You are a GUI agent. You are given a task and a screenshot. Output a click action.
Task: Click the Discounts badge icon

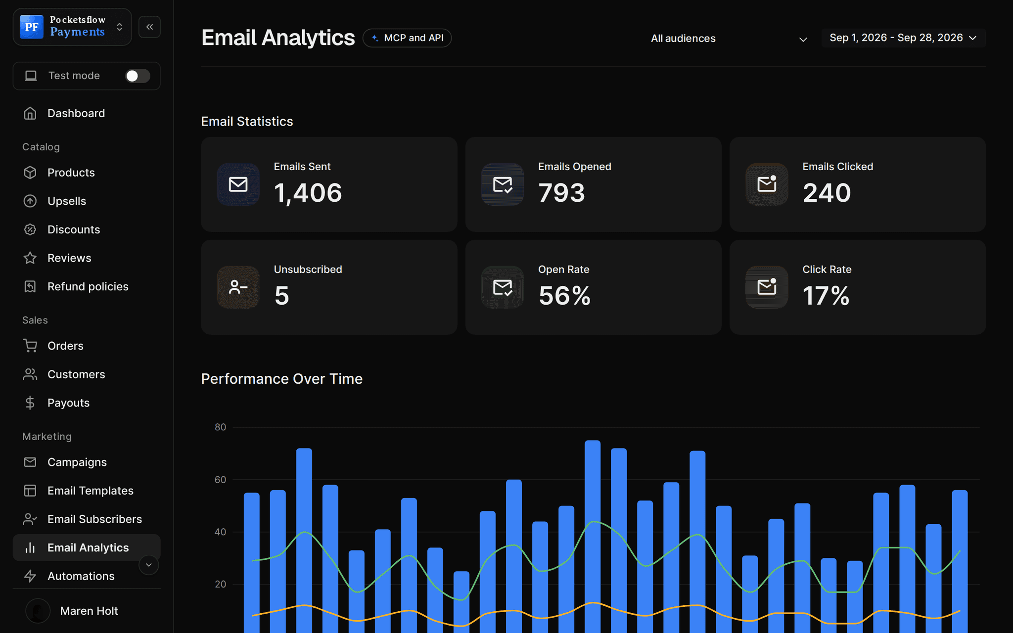30,229
